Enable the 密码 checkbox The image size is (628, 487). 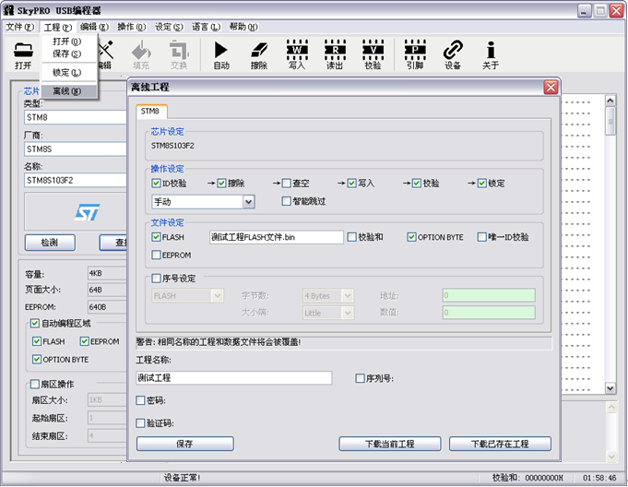click(x=140, y=400)
